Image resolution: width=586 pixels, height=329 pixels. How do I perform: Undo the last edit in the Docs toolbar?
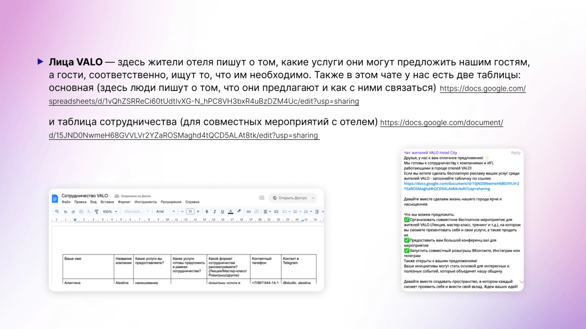pyautogui.click(x=65, y=212)
